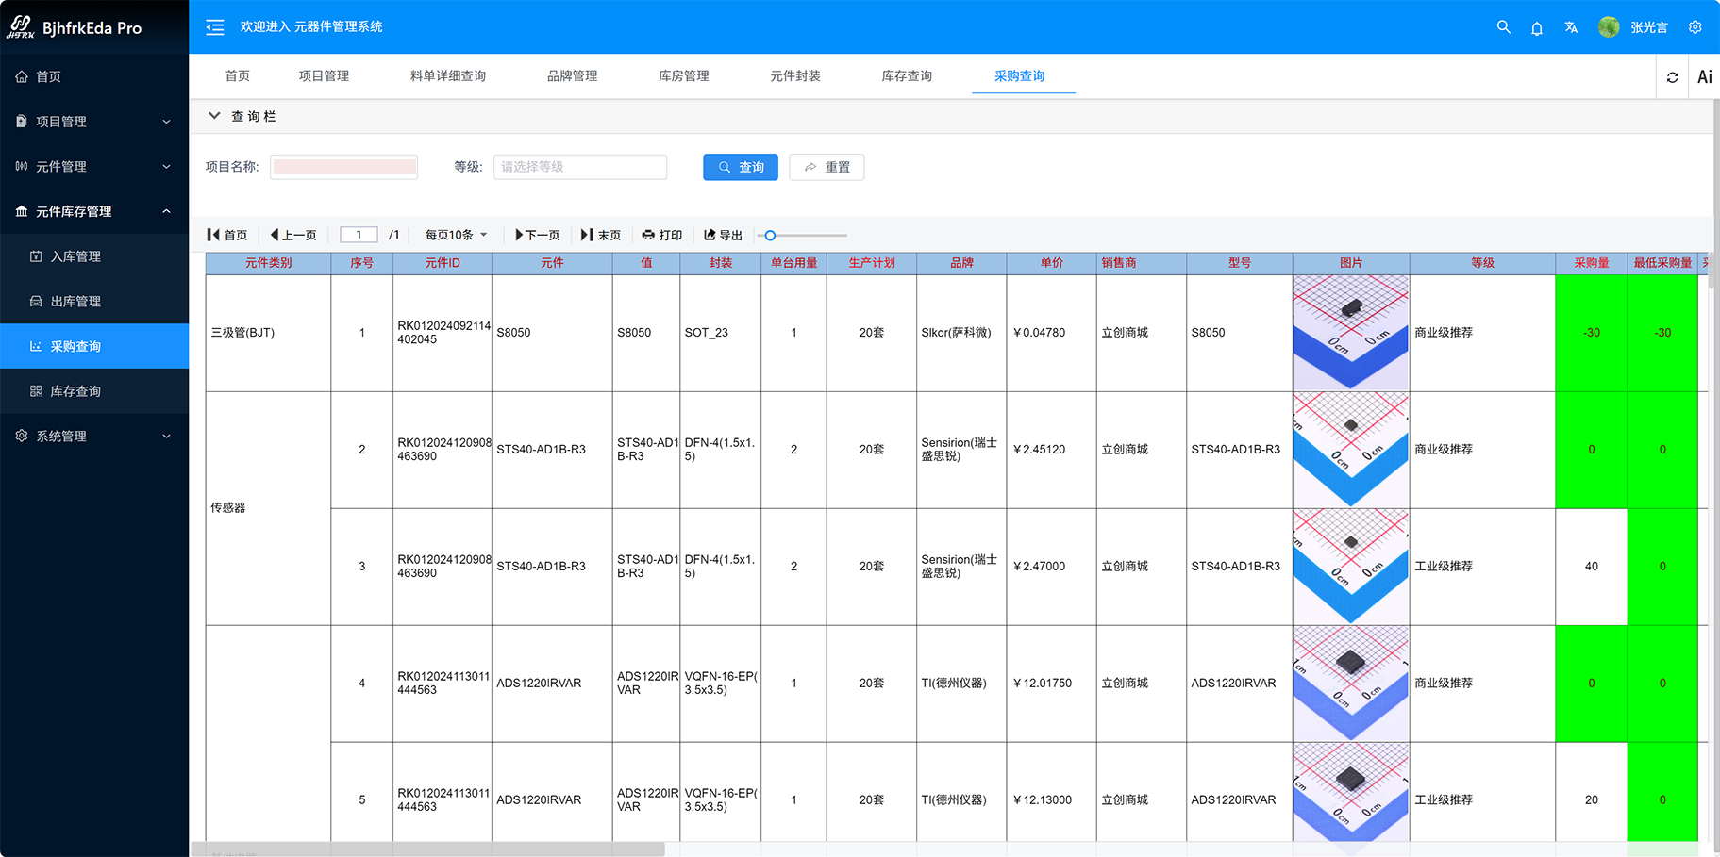Click the table zoom slider handle
Screen dimensions: 1720x857
click(770, 236)
